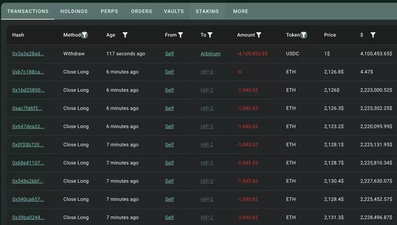397x225 pixels.
Task: Click Self link in 0x548e2bbf row
Action: [169, 181]
